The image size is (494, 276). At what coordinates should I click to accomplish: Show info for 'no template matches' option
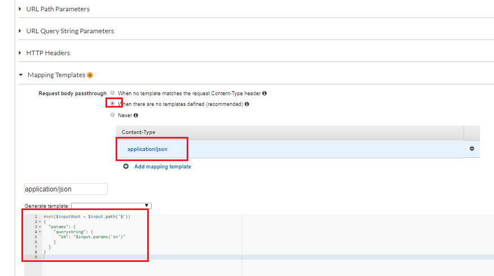264,94
